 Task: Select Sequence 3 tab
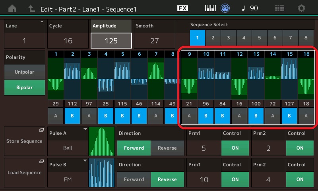pyautogui.click(x=228, y=38)
